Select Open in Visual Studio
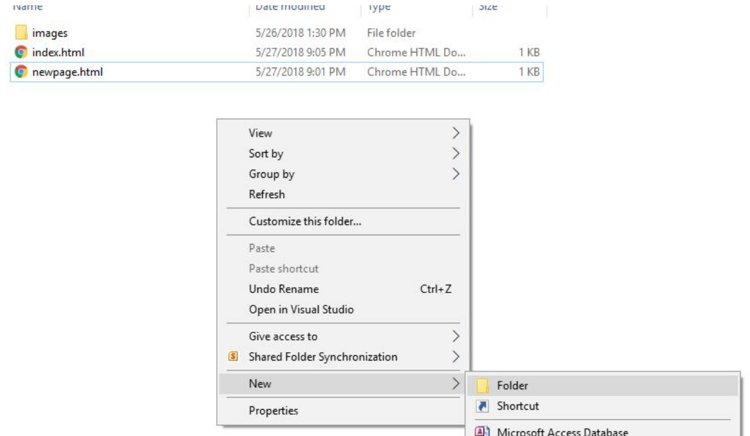Viewport: 750px width, 436px height. [x=301, y=309]
